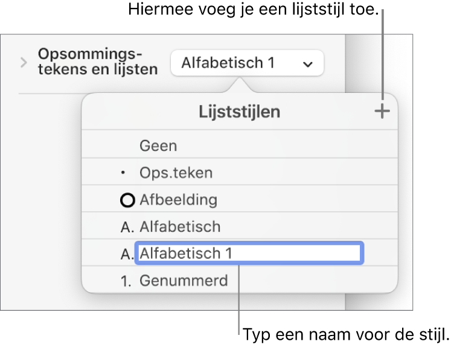Click the Alfabetisch 1 name text field
This screenshot has width=451, height=350.
tap(249, 253)
